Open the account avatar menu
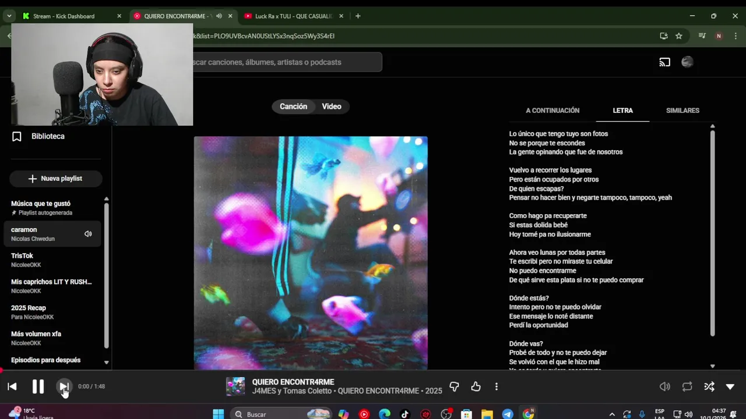 click(687, 62)
